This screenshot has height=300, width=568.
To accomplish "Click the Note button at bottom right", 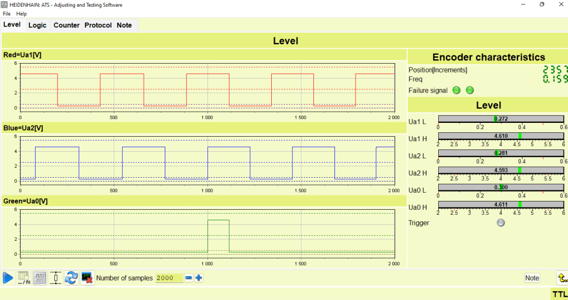I will click(532, 278).
